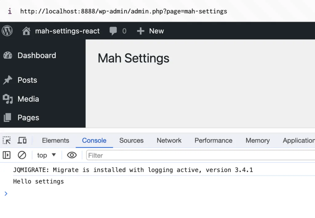Clear the console with the no-entry icon
The height and width of the screenshot is (218, 315).
click(x=22, y=155)
